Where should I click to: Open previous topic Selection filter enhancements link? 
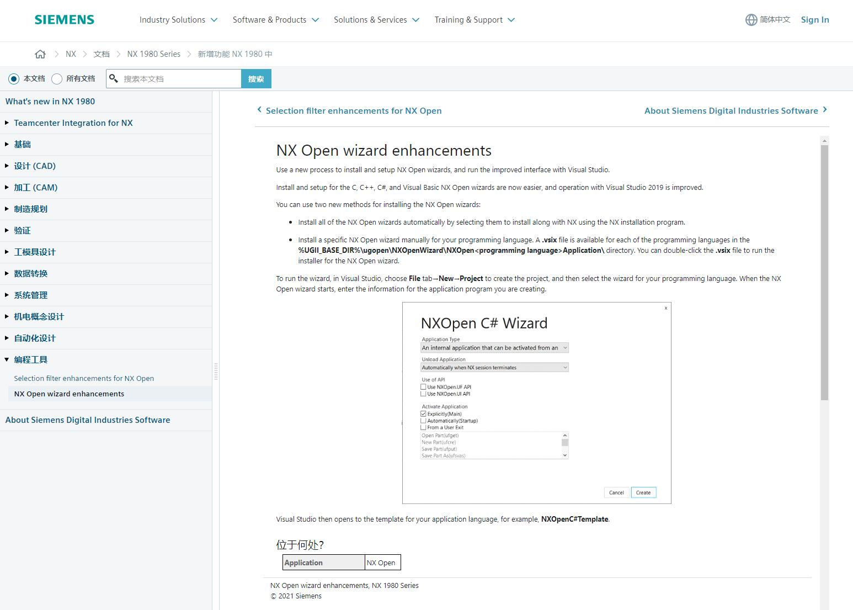pos(354,111)
